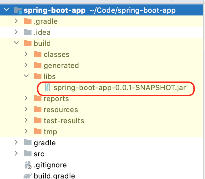Viewport: 205px width, 179px height.
Task: Select the build folder label
Action: pyautogui.click(x=42, y=43)
